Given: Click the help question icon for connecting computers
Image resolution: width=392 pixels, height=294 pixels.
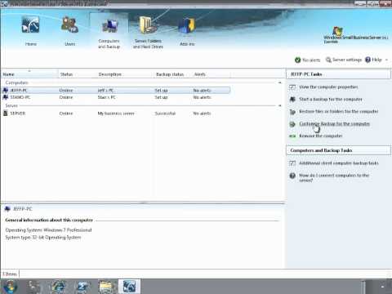Looking at the screenshot, I should pos(292,176).
